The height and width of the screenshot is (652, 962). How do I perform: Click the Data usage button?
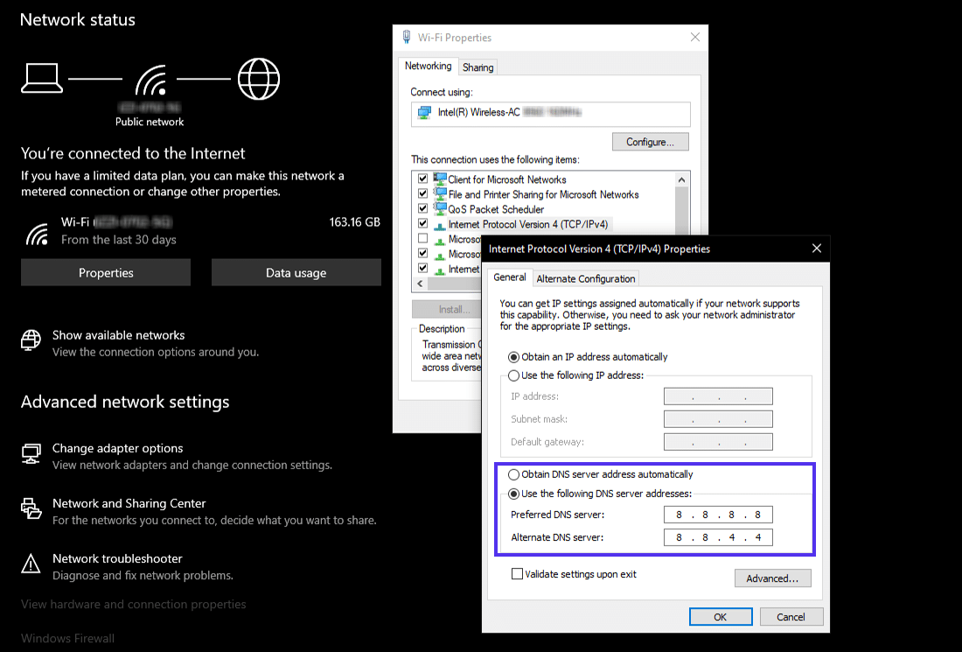(296, 272)
